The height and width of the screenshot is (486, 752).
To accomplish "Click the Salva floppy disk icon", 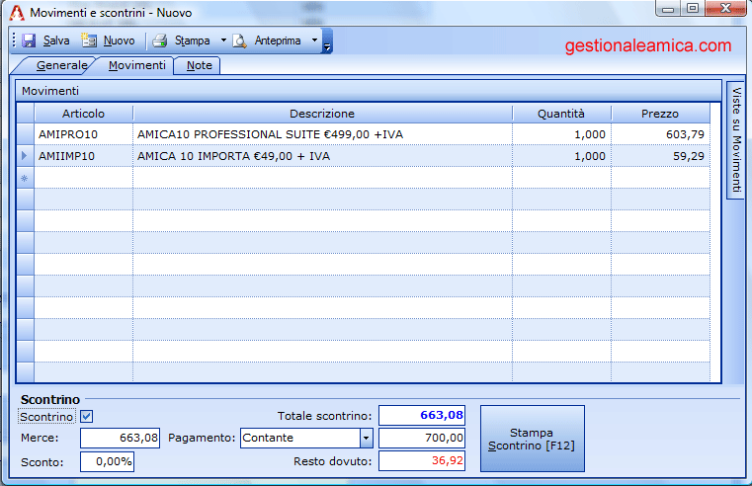I will tap(29, 40).
